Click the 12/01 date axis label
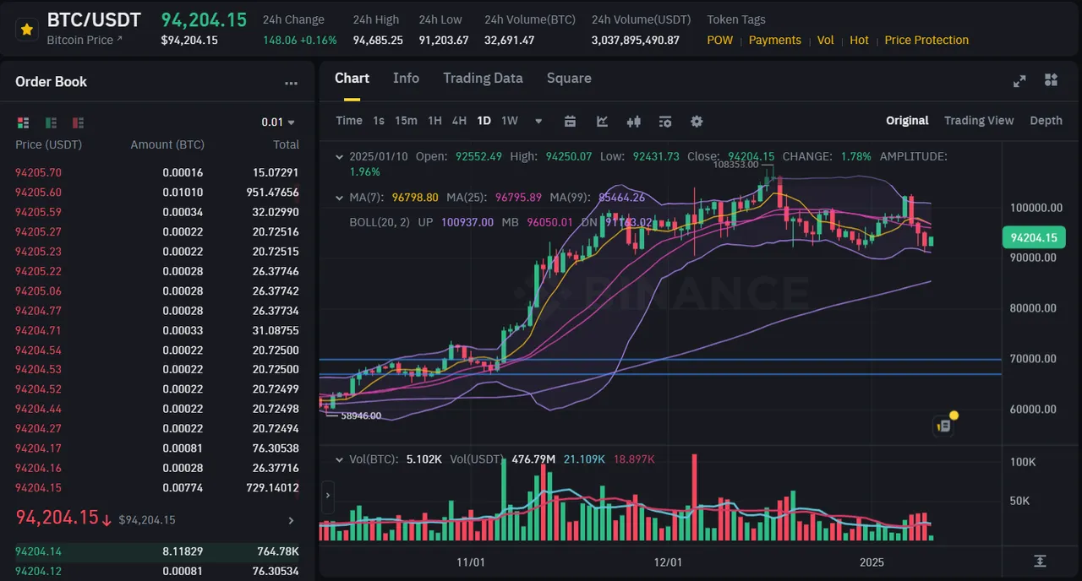Screen dimensions: 1082x581 668,562
